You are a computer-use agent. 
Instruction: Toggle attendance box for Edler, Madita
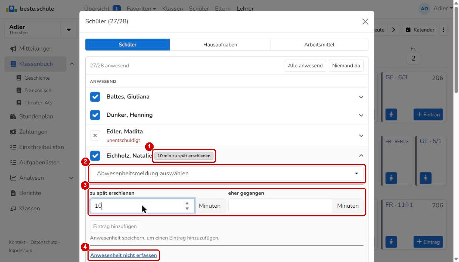coord(95,135)
